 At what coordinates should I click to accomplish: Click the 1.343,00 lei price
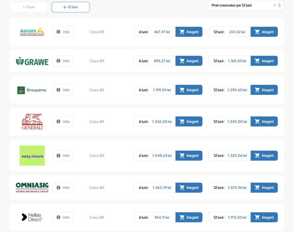pos(237,122)
